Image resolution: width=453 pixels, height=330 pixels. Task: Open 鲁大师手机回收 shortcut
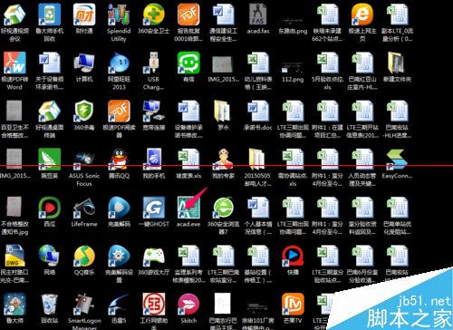pos(50,15)
